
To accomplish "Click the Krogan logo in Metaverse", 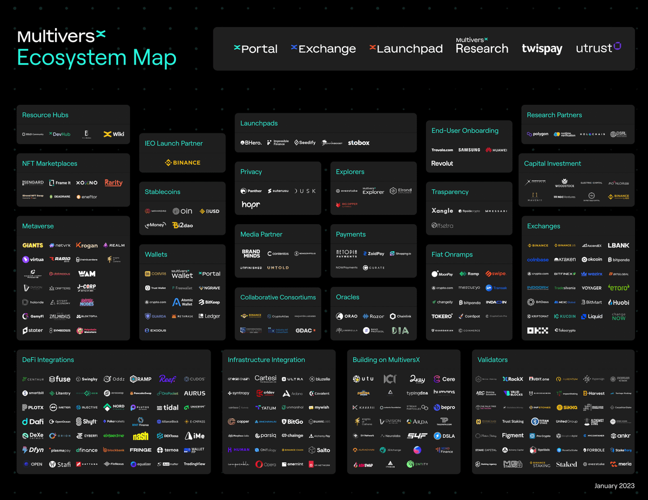I will (x=87, y=245).
